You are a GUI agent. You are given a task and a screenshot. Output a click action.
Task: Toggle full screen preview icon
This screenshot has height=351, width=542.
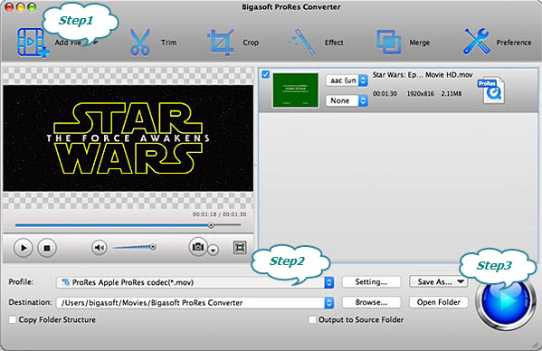click(x=240, y=247)
